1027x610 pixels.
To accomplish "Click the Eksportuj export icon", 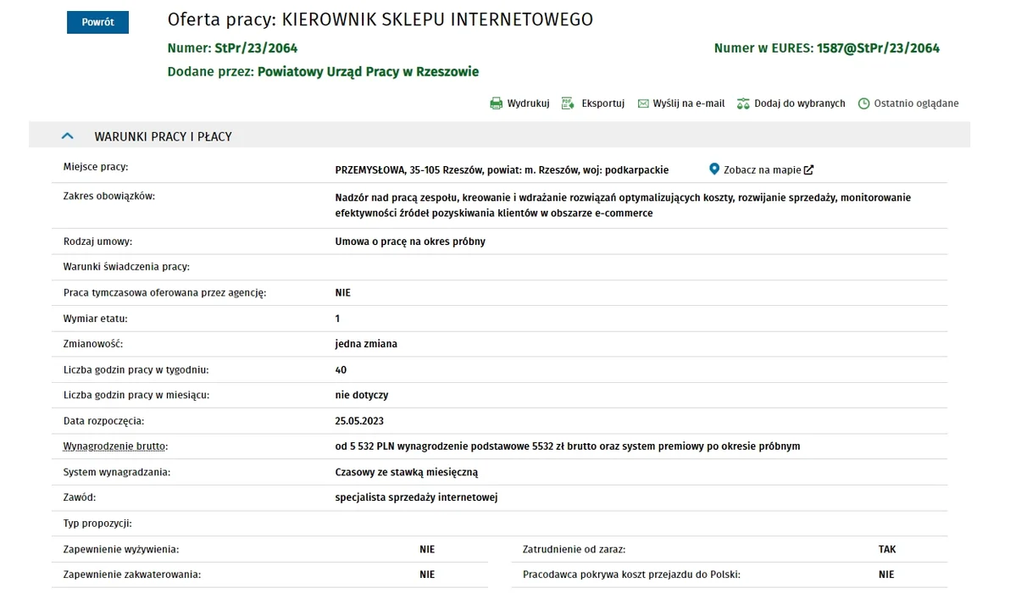I will tap(569, 103).
